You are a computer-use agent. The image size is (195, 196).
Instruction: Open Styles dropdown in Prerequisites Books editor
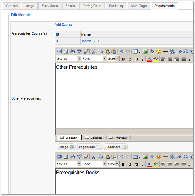(x=68, y=164)
